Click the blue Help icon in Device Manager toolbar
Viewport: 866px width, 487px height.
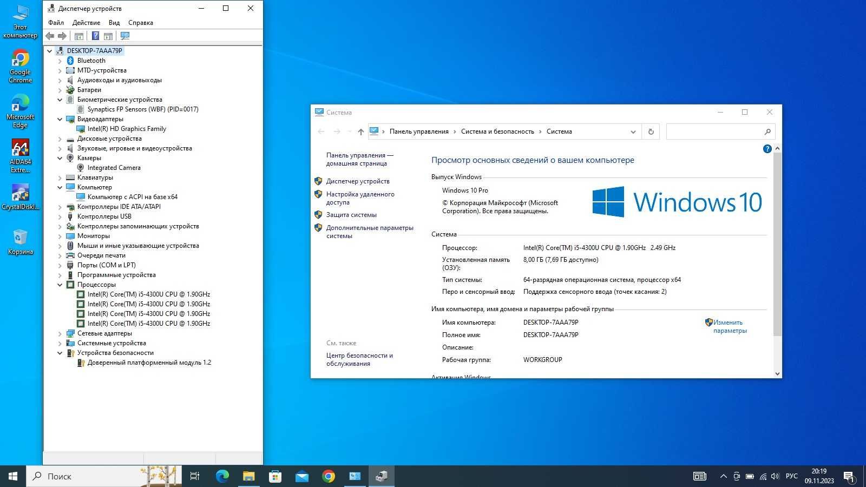tap(95, 36)
